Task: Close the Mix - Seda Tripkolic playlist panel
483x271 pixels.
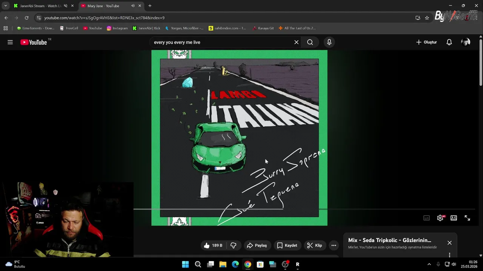Action: (x=449, y=243)
